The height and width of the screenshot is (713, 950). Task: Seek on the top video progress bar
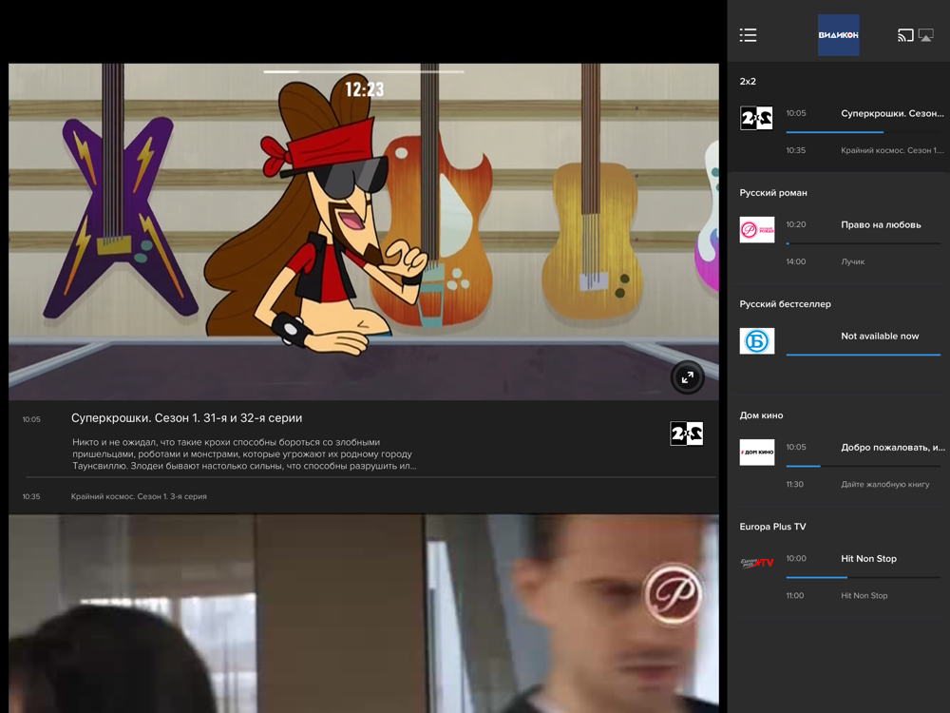tap(364, 71)
